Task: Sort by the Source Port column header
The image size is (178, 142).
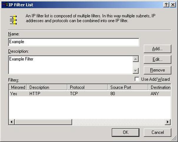Action: pos(128,87)
